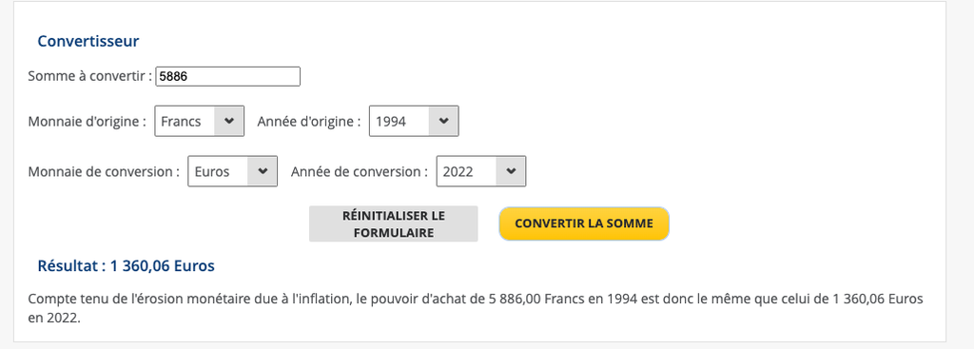
Task: Click the 'Monnaie d'origine' label
Action: tap(87, 121)
